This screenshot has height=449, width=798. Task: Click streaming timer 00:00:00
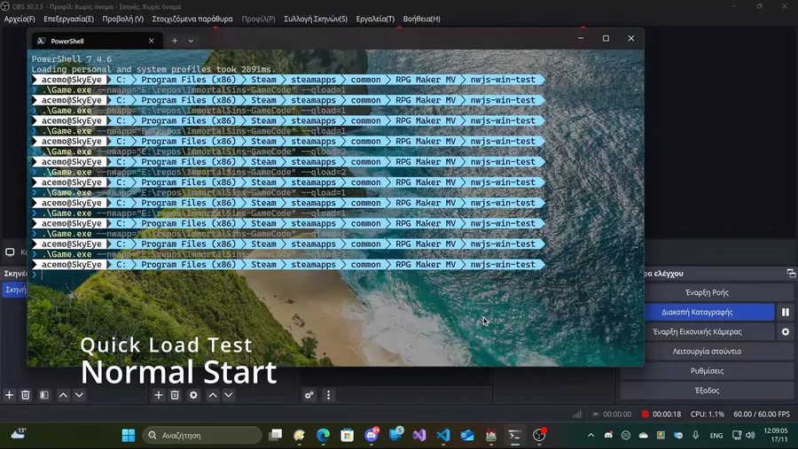point(617,414)
